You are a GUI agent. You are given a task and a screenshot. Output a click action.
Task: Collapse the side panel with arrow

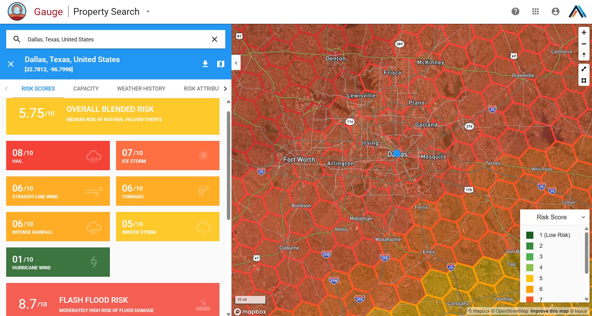(x=236, y=63)
